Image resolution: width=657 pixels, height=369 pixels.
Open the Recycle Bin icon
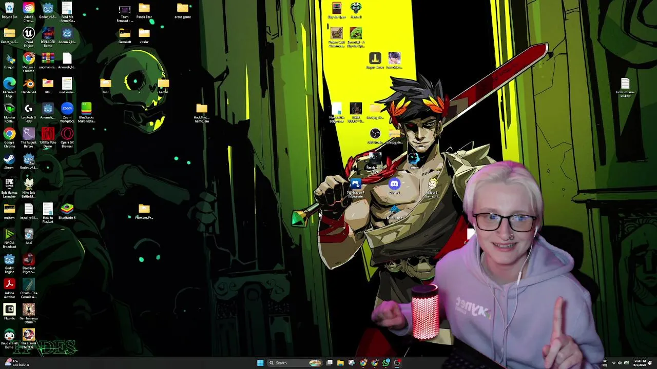click(x=9, y=10)
